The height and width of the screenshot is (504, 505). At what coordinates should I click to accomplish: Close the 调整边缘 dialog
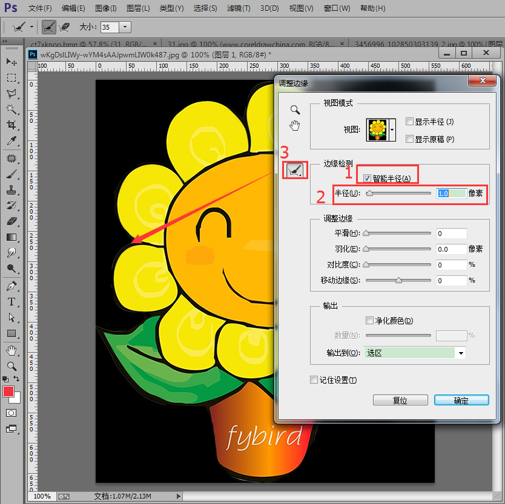(x=482, y=80)
